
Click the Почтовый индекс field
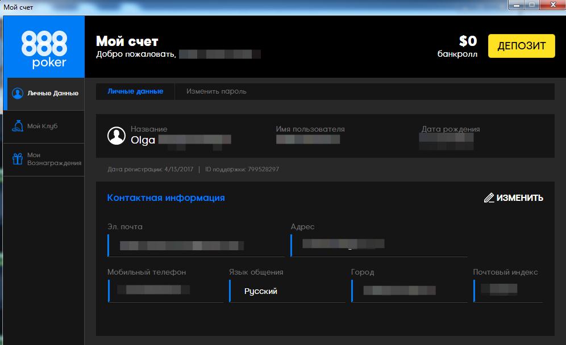tap(507, 291)
